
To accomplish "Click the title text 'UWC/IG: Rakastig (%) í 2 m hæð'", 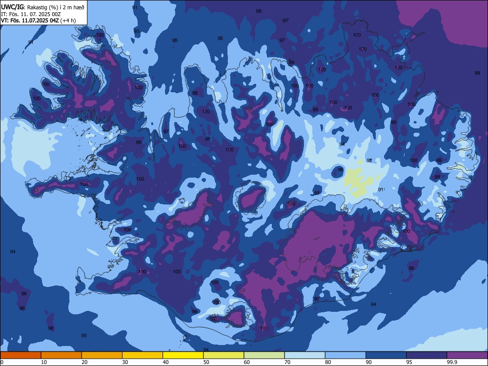I will [x=42, y=7].
